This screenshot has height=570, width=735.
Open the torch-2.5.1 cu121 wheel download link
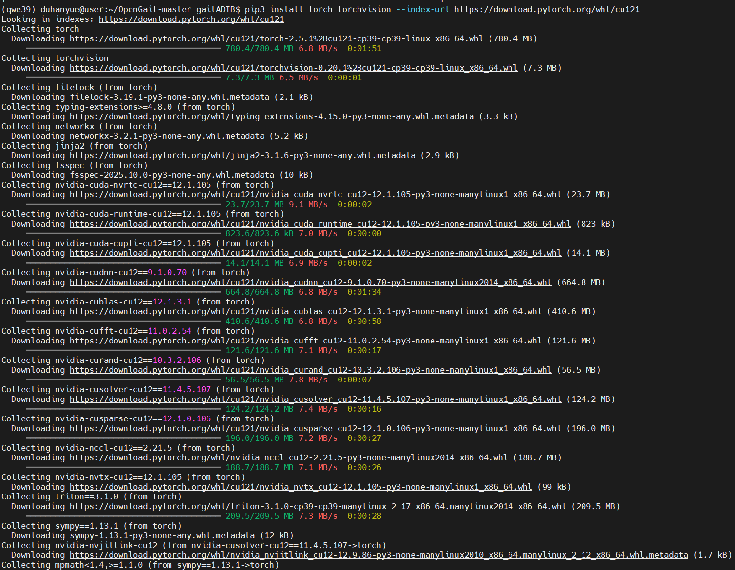tap(276, 38)
